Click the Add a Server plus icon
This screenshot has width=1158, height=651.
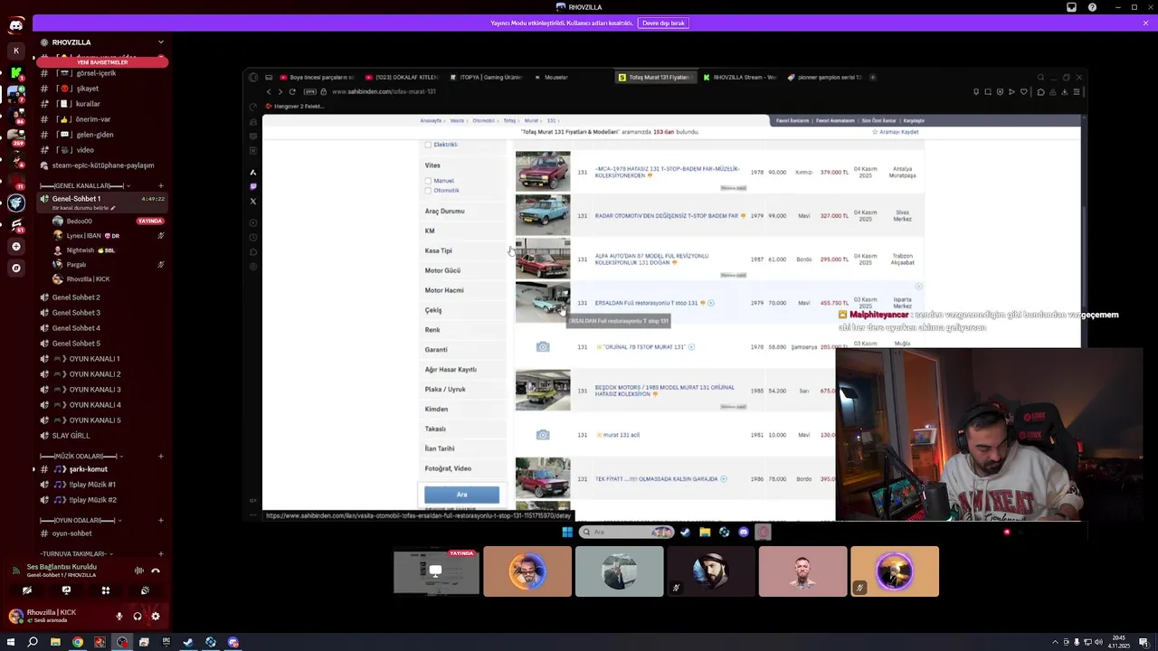tap(16, 246)
